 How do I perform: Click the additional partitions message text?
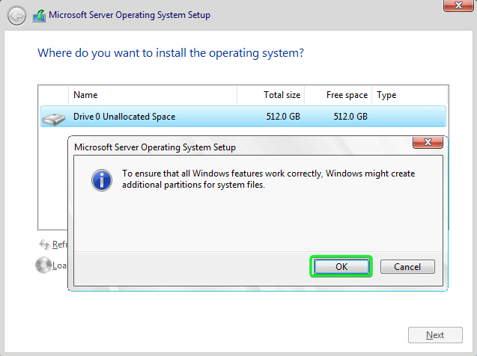[268, 179]
